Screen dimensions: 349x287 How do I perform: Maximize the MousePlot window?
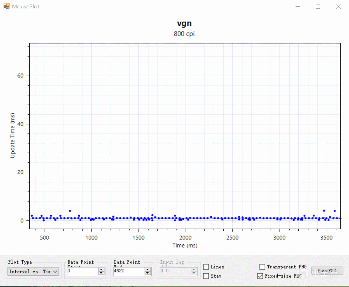tap(318, 7)
